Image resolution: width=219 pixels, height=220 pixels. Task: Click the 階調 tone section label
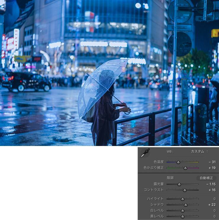(170, 178)
